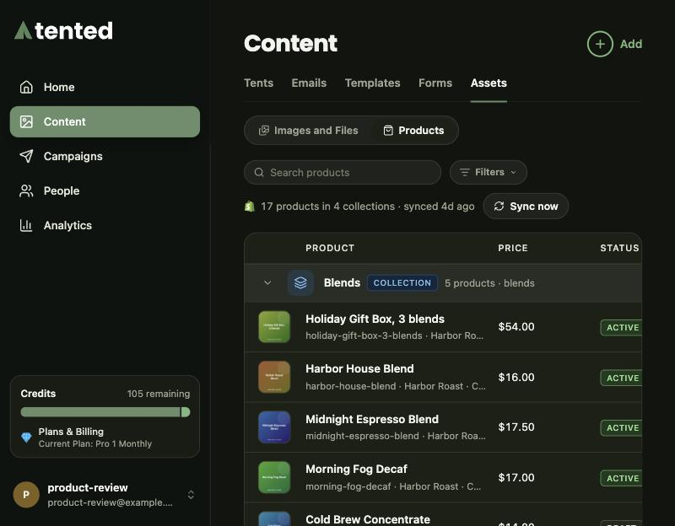The width and height of the screenshot is (675, 526).
Task: Click the 105 remaining credits text
Action: (159, 394)
